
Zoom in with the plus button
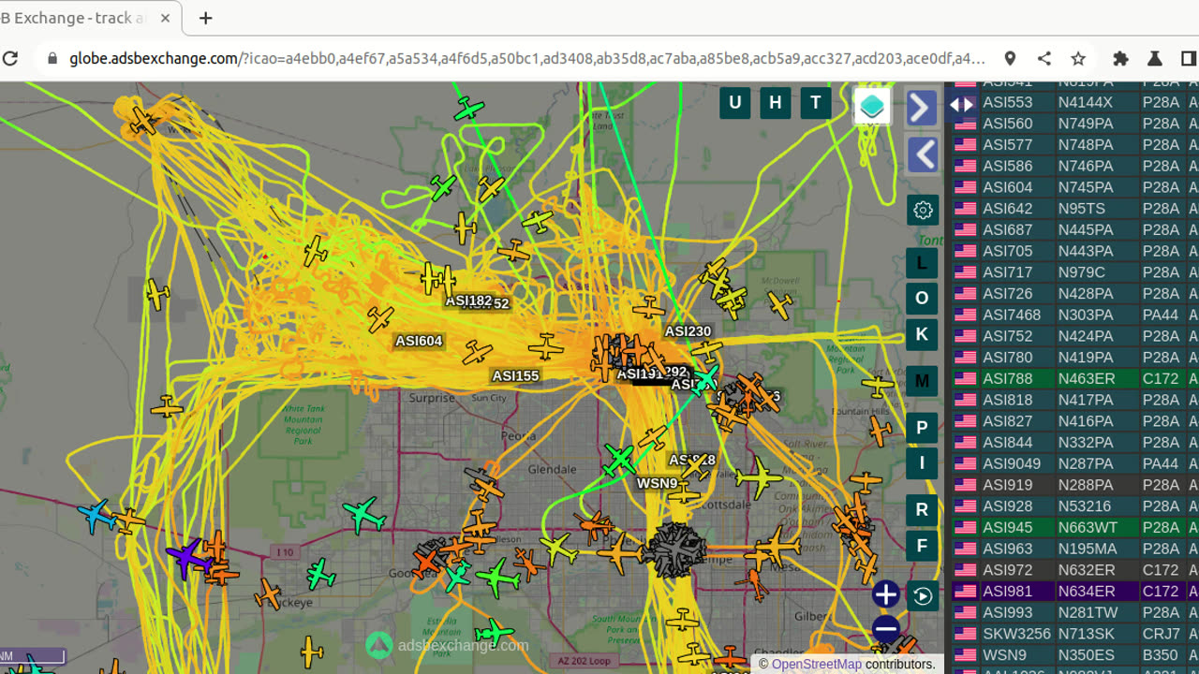point(885,593)
